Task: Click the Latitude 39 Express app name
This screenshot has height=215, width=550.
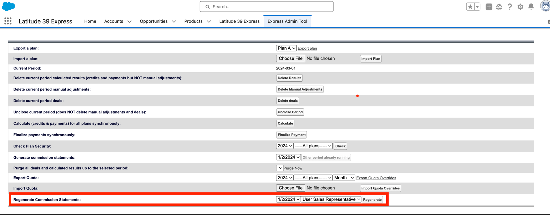Action: [45, 21]
